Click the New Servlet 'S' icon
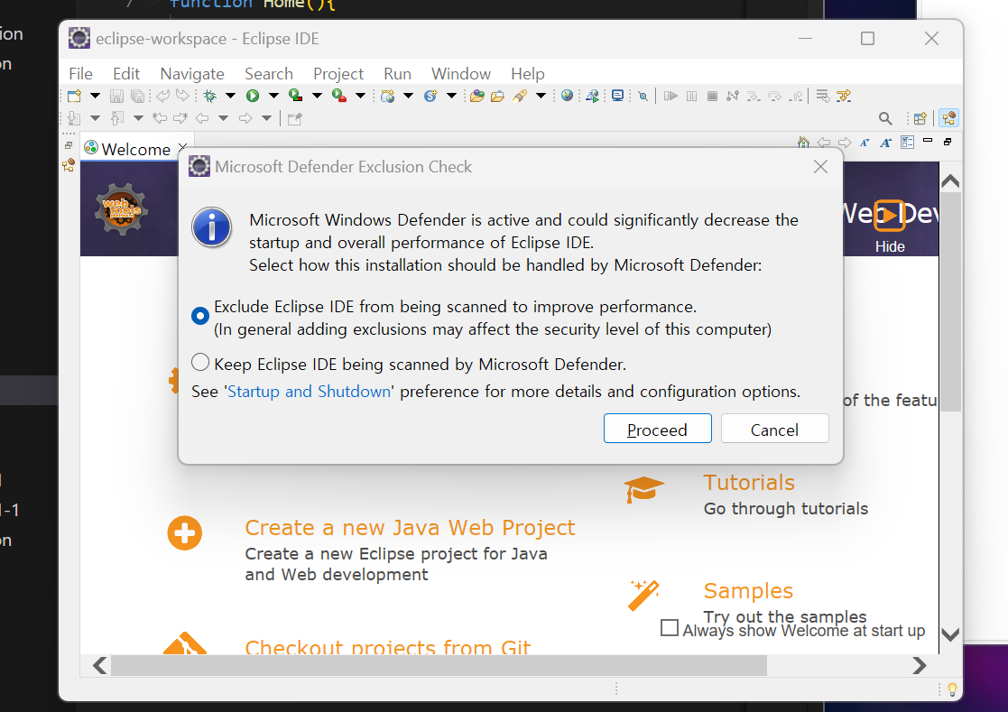The height and width of the screenshot is (712, 1008). click(430, 97)
